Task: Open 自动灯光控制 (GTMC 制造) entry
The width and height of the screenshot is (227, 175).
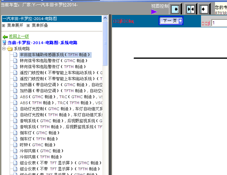Action: coord(61,109)
